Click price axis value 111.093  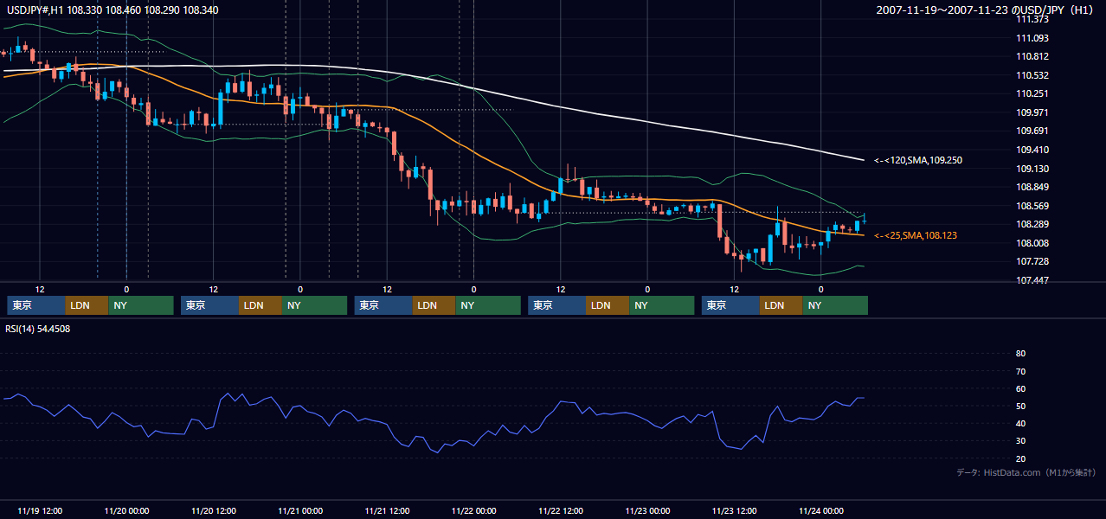tap(1032, 38)
